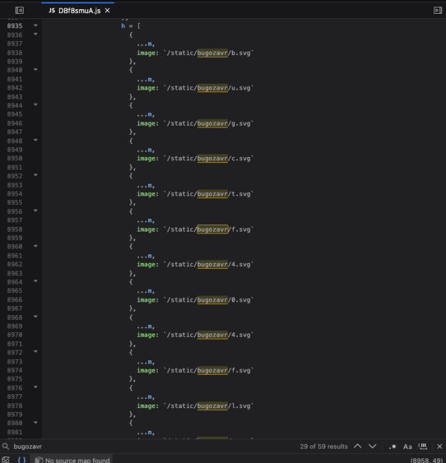Toggle match whole word option
The image size is (446, 463).
(423, 446)
